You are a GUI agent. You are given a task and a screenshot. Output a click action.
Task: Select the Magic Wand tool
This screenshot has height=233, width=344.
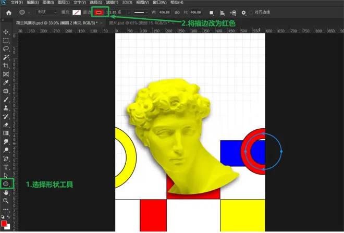[x=6, y=57]
